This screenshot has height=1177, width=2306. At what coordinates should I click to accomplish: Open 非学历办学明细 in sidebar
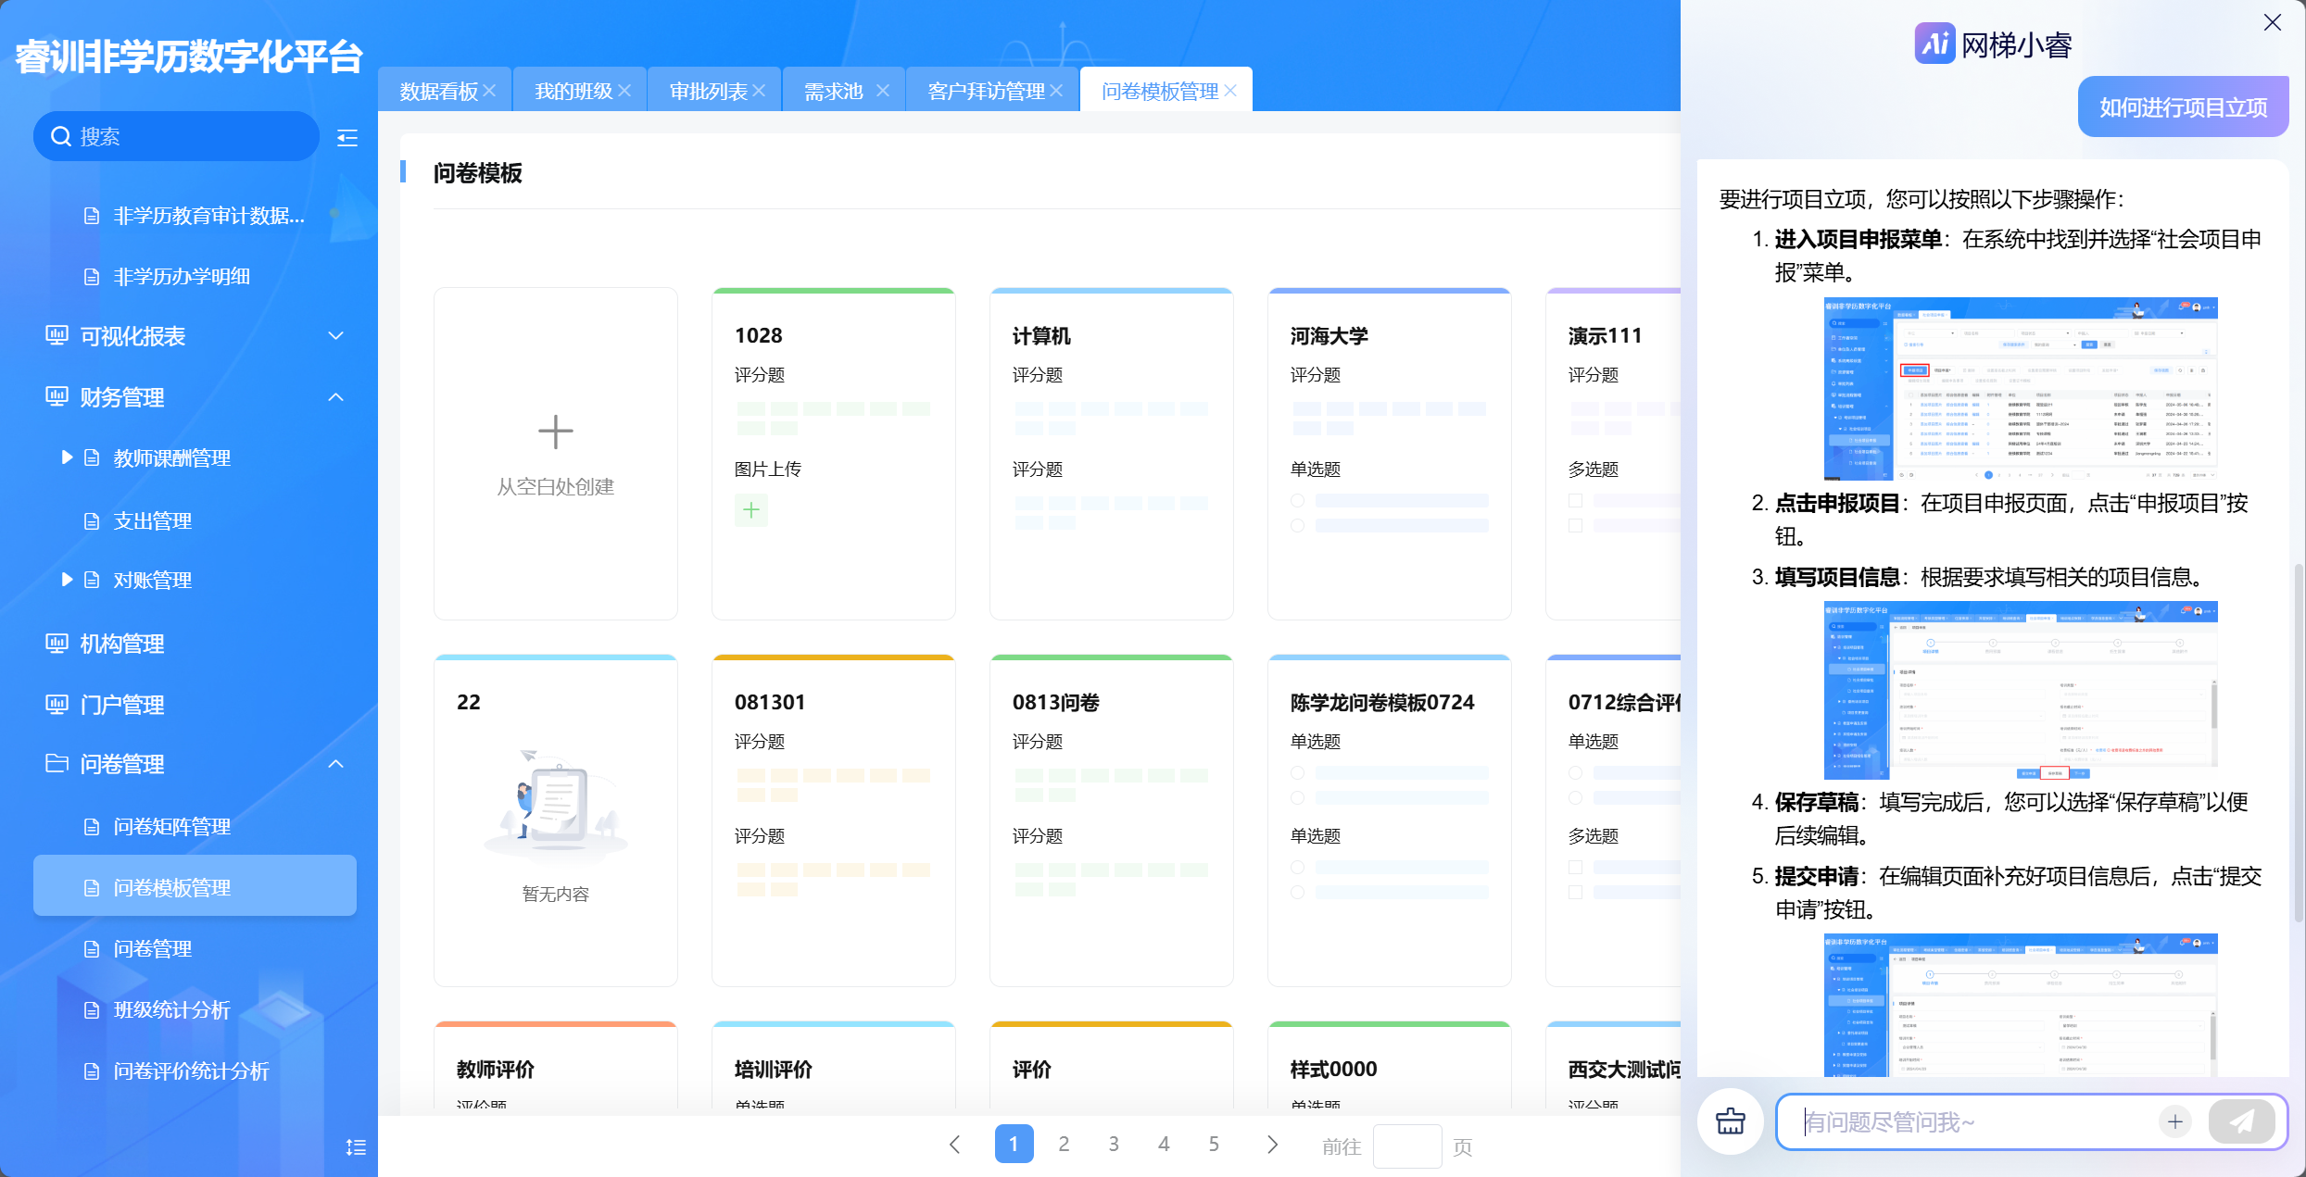click(182, 276)
